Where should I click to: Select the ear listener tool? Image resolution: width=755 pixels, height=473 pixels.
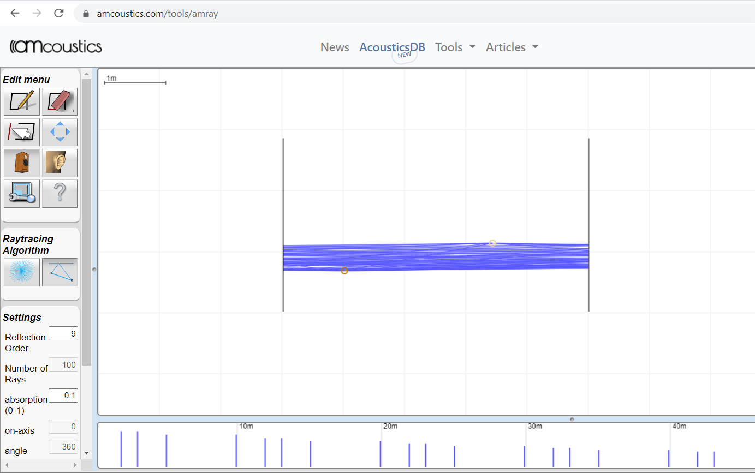click(60, 163)
